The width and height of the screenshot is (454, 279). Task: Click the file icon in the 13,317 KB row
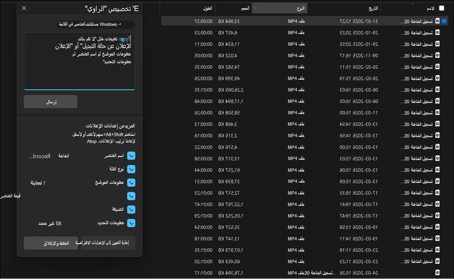437,158
